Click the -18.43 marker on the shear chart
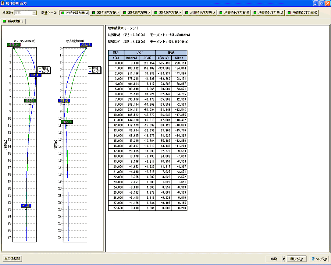Image resolution: width=331 pixels, height=265 pixels. click(x=67, y=122)
